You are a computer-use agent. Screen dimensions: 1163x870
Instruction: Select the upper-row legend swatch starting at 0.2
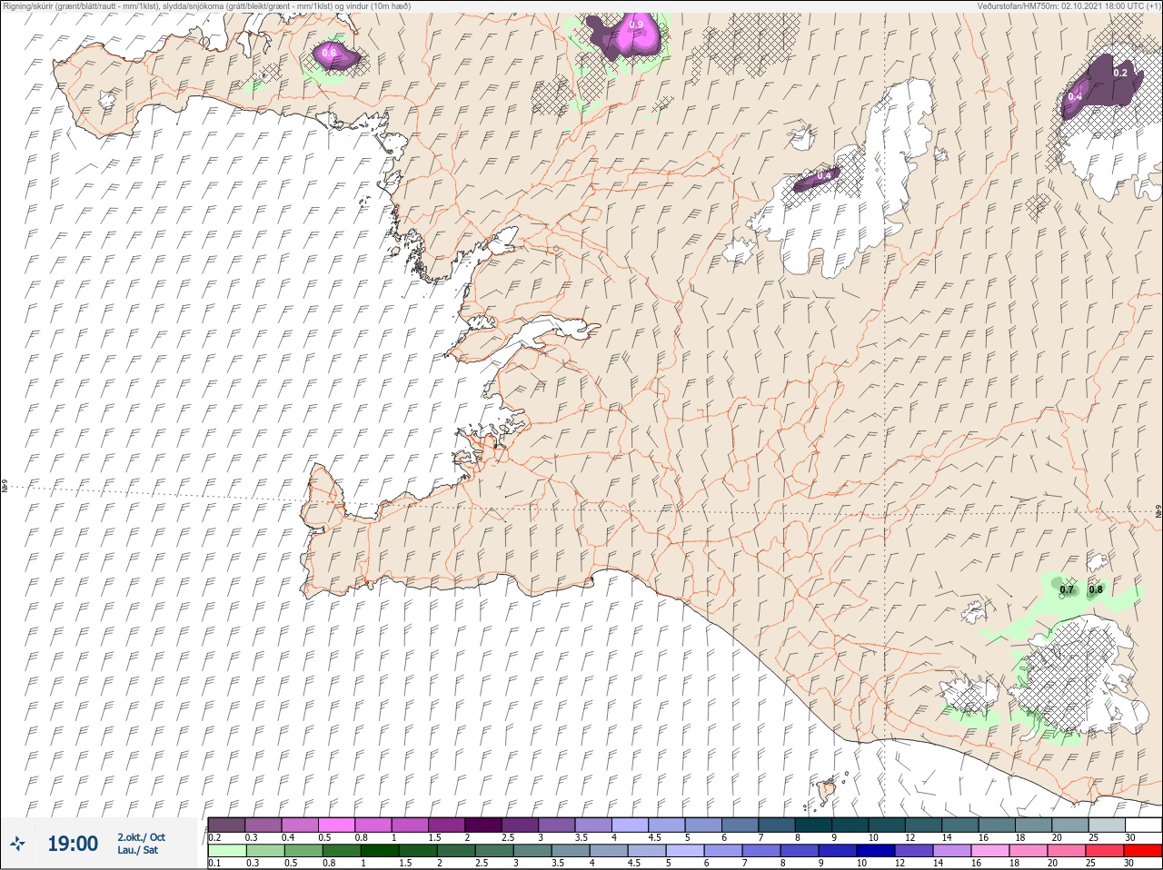(226, 825)
